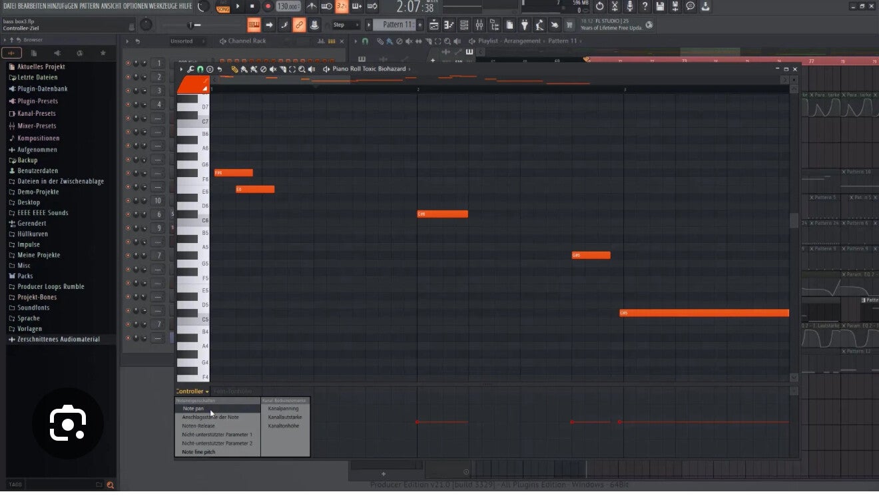
Task: Click the save project floppy disk icon
Action: [x=660, y=7]
